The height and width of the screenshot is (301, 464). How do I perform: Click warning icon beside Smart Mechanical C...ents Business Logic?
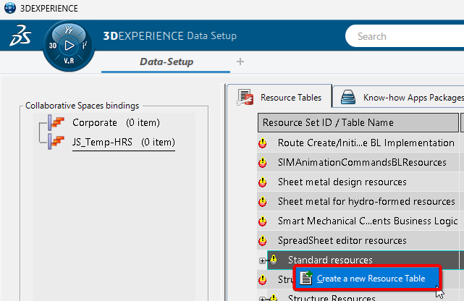(263, 221)
